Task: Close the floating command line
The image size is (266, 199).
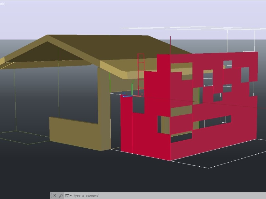Action: point(55,196)
